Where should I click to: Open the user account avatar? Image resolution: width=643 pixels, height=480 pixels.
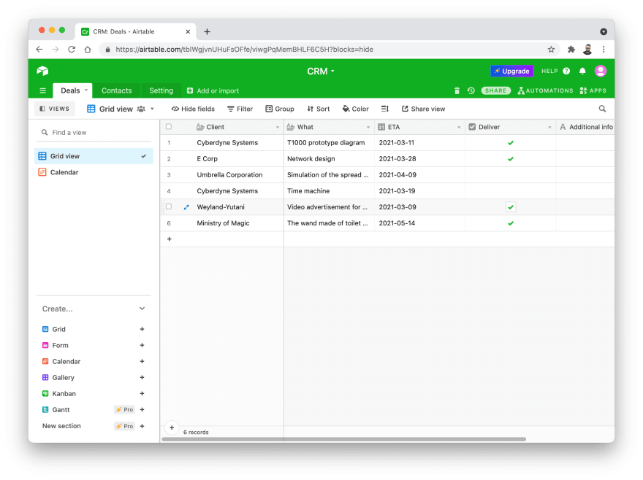601,71
